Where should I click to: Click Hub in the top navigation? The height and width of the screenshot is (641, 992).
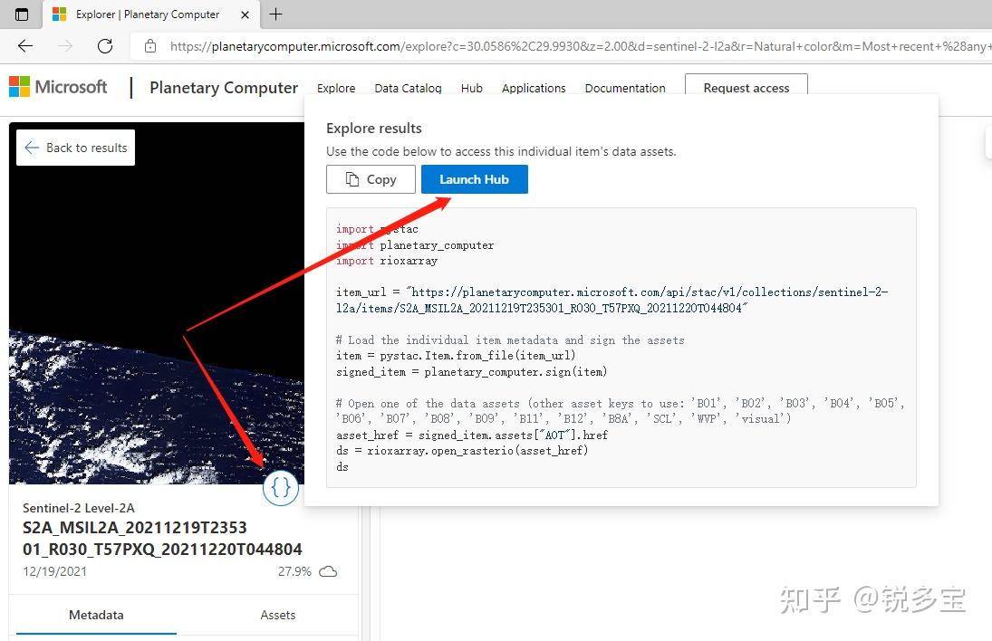[471, 88]
